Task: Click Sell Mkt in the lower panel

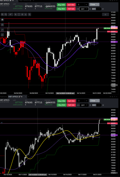Action: click(x=71, y=101)
